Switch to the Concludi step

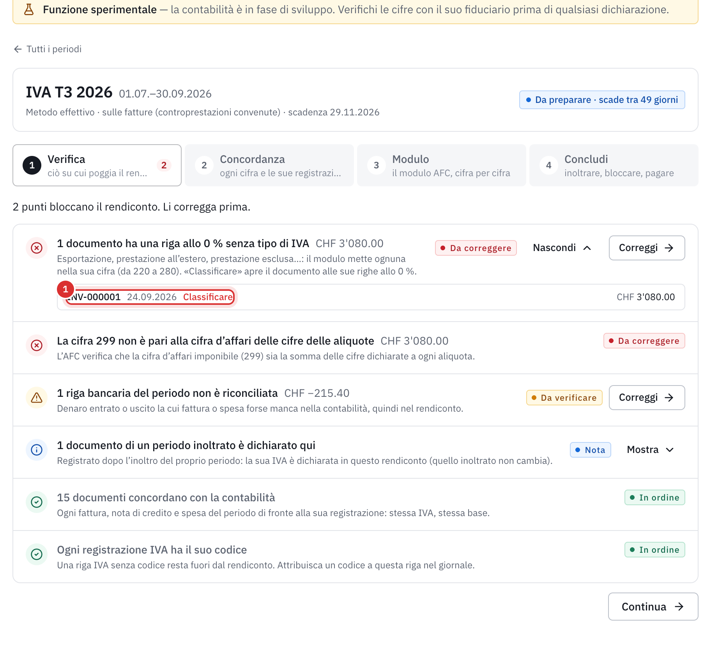[614, 165]
